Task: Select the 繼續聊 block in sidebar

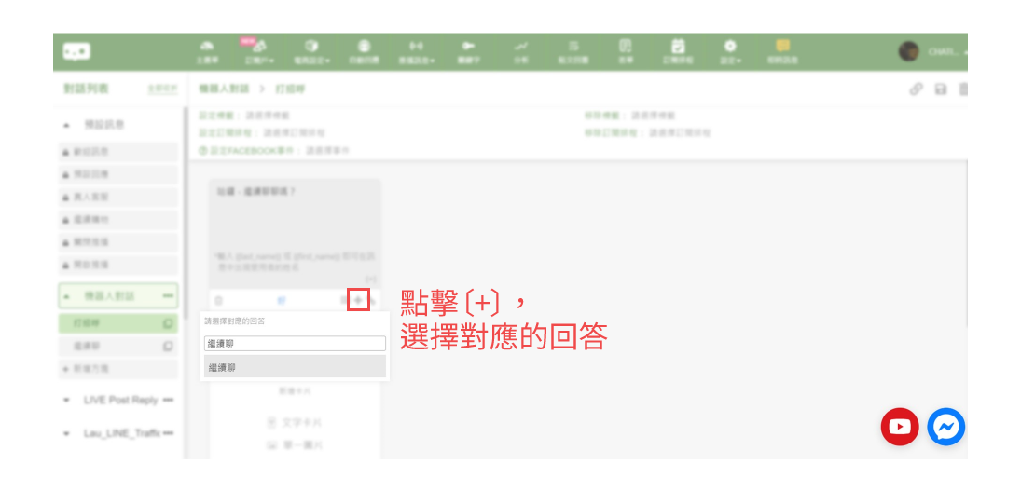Action: 117,346
